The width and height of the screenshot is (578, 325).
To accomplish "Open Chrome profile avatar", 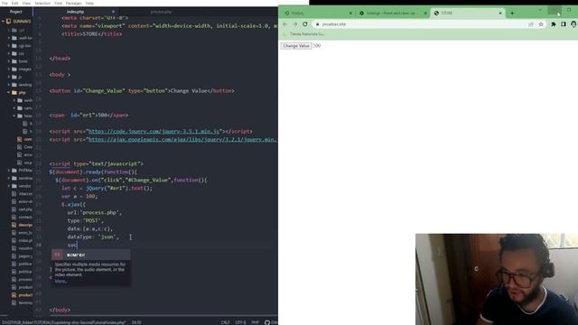I will [x=573, y=24].
